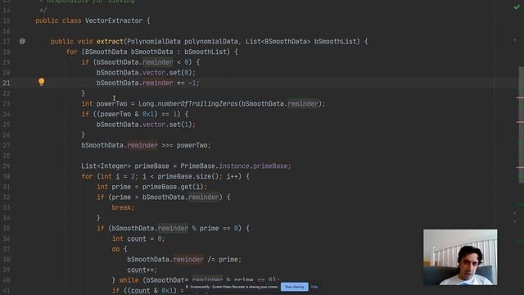Click the class name VectorExtractor
524x295 pixels.
pyautogui.click(x=114, y=20)
